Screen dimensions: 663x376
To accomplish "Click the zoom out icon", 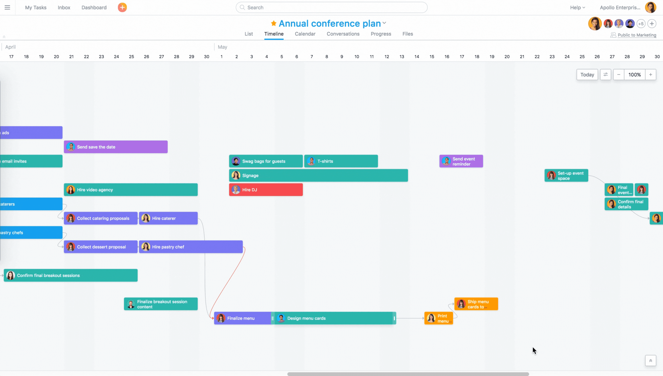I will point(618,74).
